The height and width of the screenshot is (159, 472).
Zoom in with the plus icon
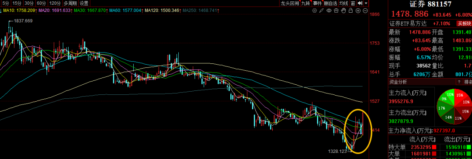[358, 10]
